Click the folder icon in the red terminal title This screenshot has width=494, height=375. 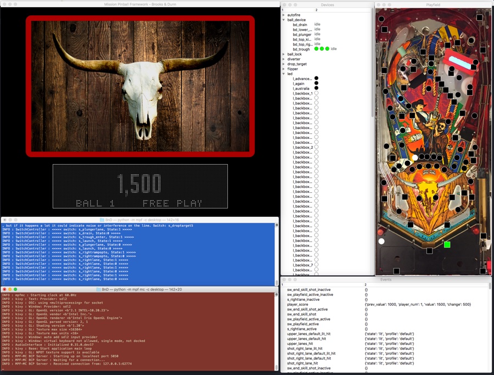(x=98, y=289)
